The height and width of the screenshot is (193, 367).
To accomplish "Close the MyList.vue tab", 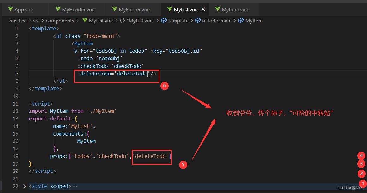I will [203, 9].
